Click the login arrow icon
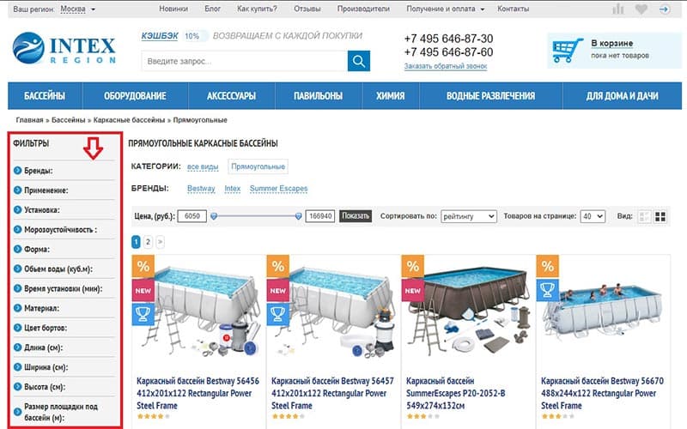 [x=664, y=9]
